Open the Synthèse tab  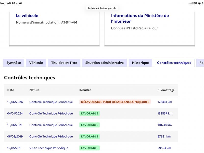coord(14,63)
